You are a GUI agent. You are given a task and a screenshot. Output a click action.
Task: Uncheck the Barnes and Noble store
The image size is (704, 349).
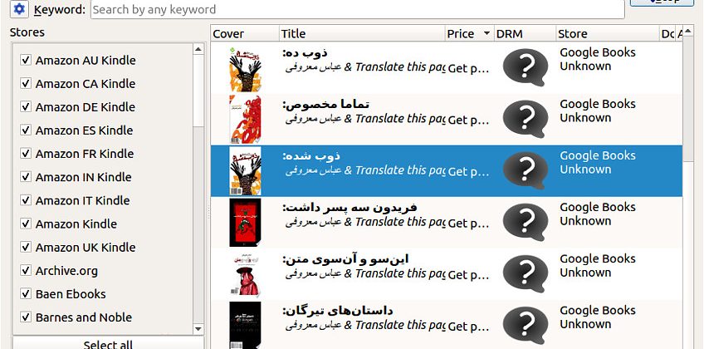[x=26, y=317]
